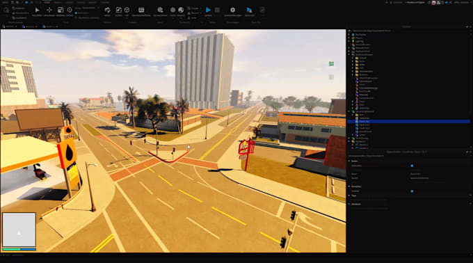
Task: Click the Group icon in the edit section
Action: point(189,8)
